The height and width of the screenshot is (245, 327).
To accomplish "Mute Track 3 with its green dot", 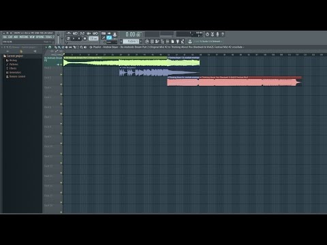I will click(x=61, y=84).
